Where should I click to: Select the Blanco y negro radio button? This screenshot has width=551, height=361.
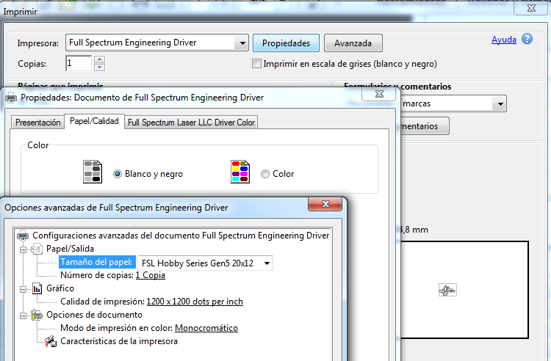point(118,174)
